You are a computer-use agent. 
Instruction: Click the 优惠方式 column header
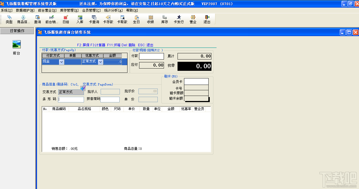click(92, 56)
